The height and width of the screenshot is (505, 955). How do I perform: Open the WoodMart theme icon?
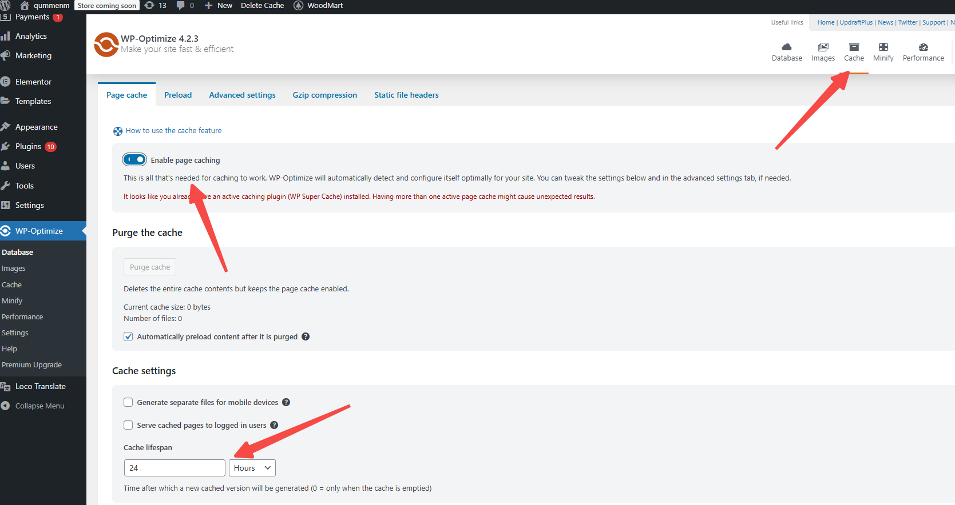298,5
